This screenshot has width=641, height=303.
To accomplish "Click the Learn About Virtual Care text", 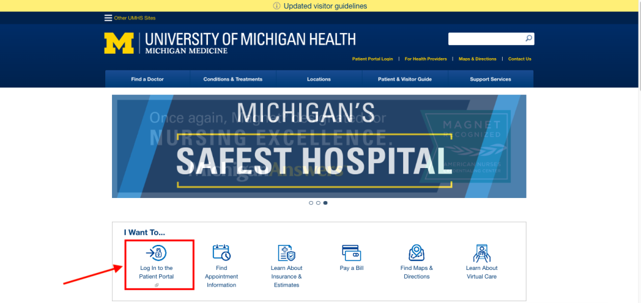I will click(481, 272).
